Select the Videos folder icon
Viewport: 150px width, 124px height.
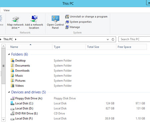coord(12,86)
